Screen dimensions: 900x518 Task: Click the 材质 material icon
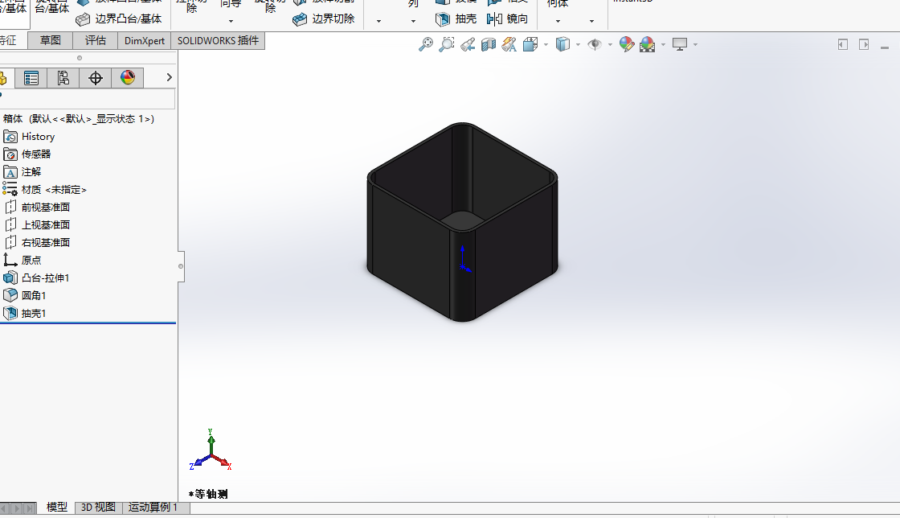(10, 189)
